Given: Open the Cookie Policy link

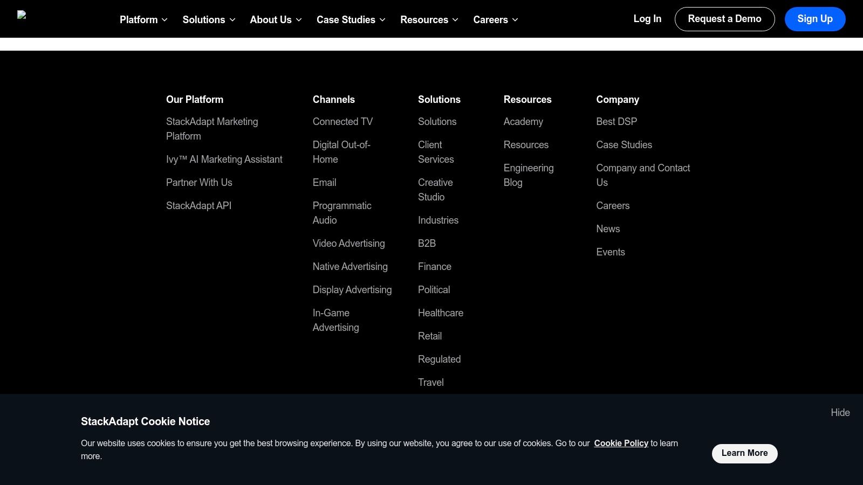Looking at the screenshot, I should 621,444.
